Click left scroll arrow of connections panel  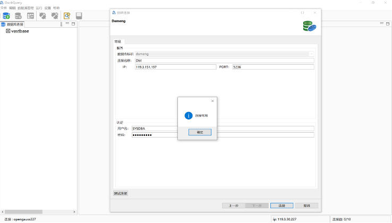tap(3, 212)
